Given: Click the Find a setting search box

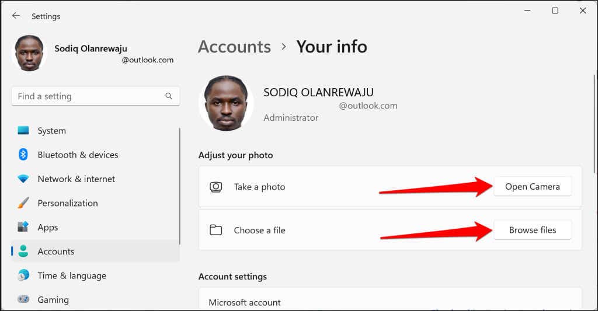Looking at the screenshot, I should tap(95, 96).
